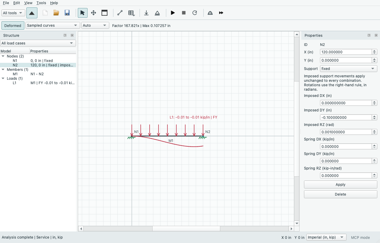This screenshot has height=243, width=380.
Task: Click the window frame view icon
Action: click(104, 13)
